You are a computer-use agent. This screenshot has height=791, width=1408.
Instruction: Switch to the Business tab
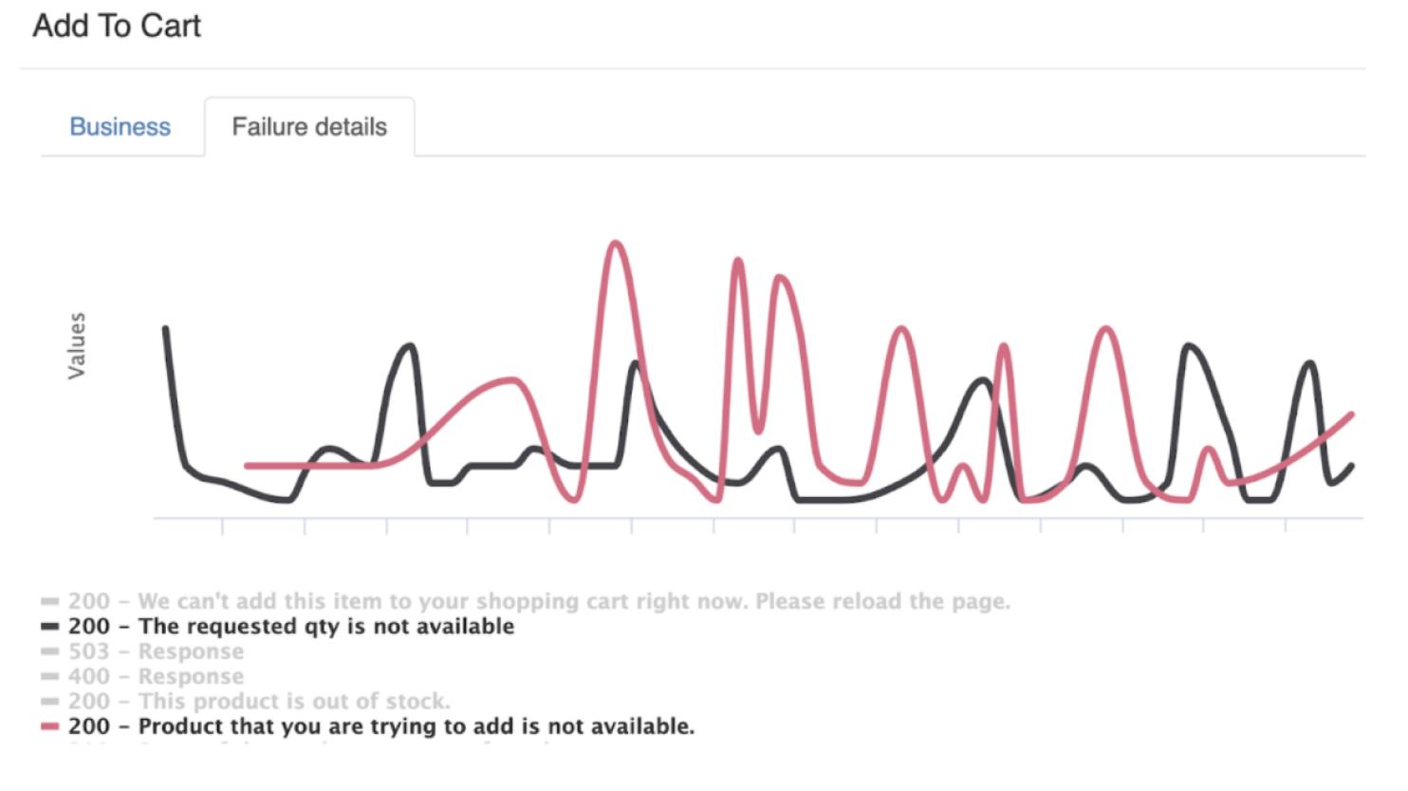tap(120, 126)
